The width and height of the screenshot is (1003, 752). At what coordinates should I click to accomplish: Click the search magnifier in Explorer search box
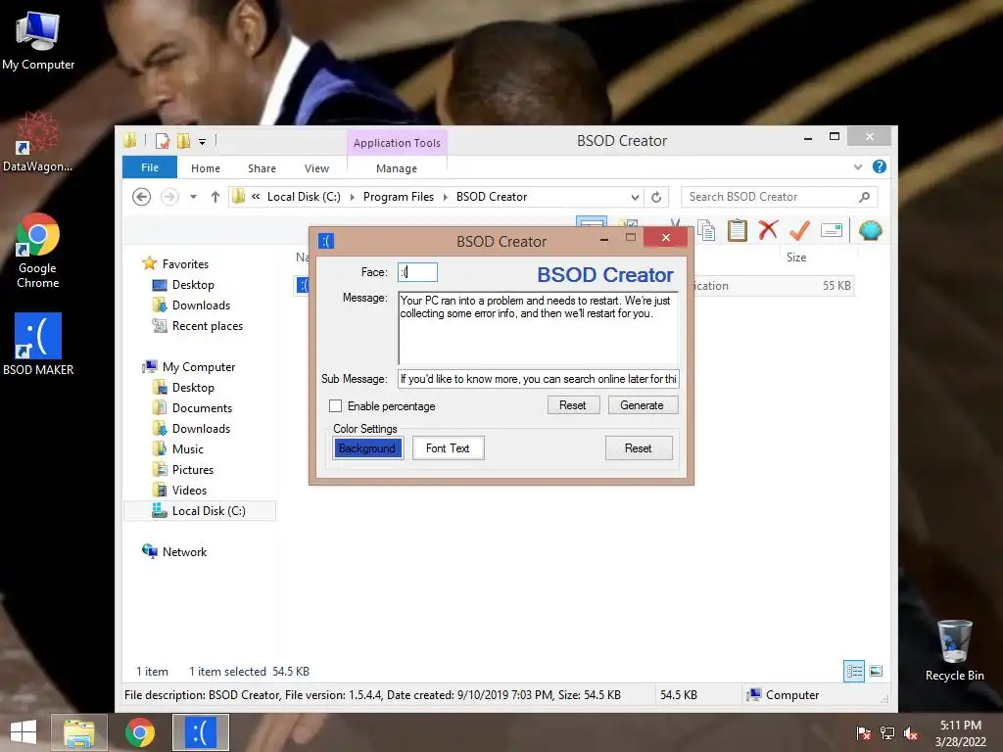864,197
